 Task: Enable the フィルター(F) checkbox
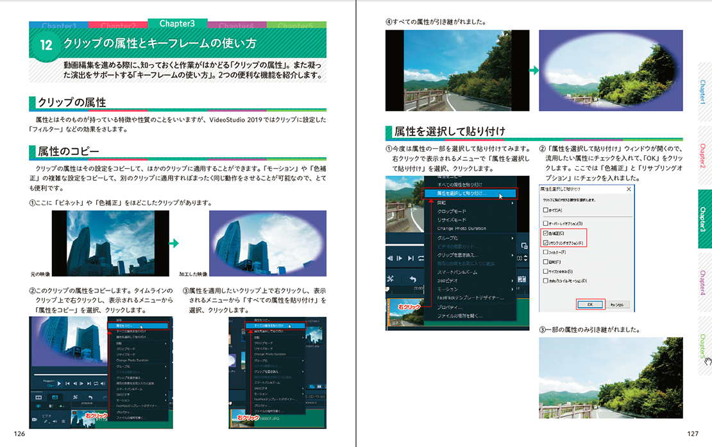click(x=546, y=253)
